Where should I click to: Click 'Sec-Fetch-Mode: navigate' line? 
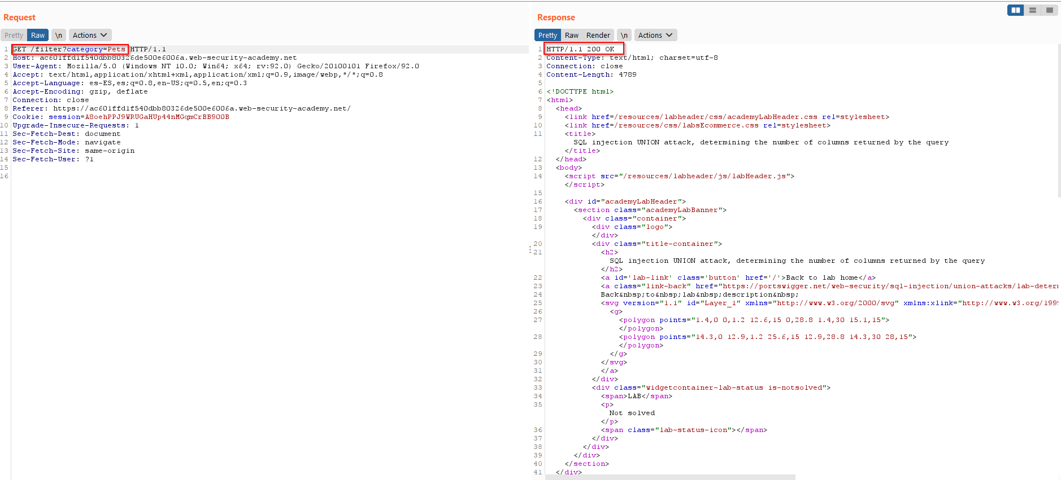(67, 142)
